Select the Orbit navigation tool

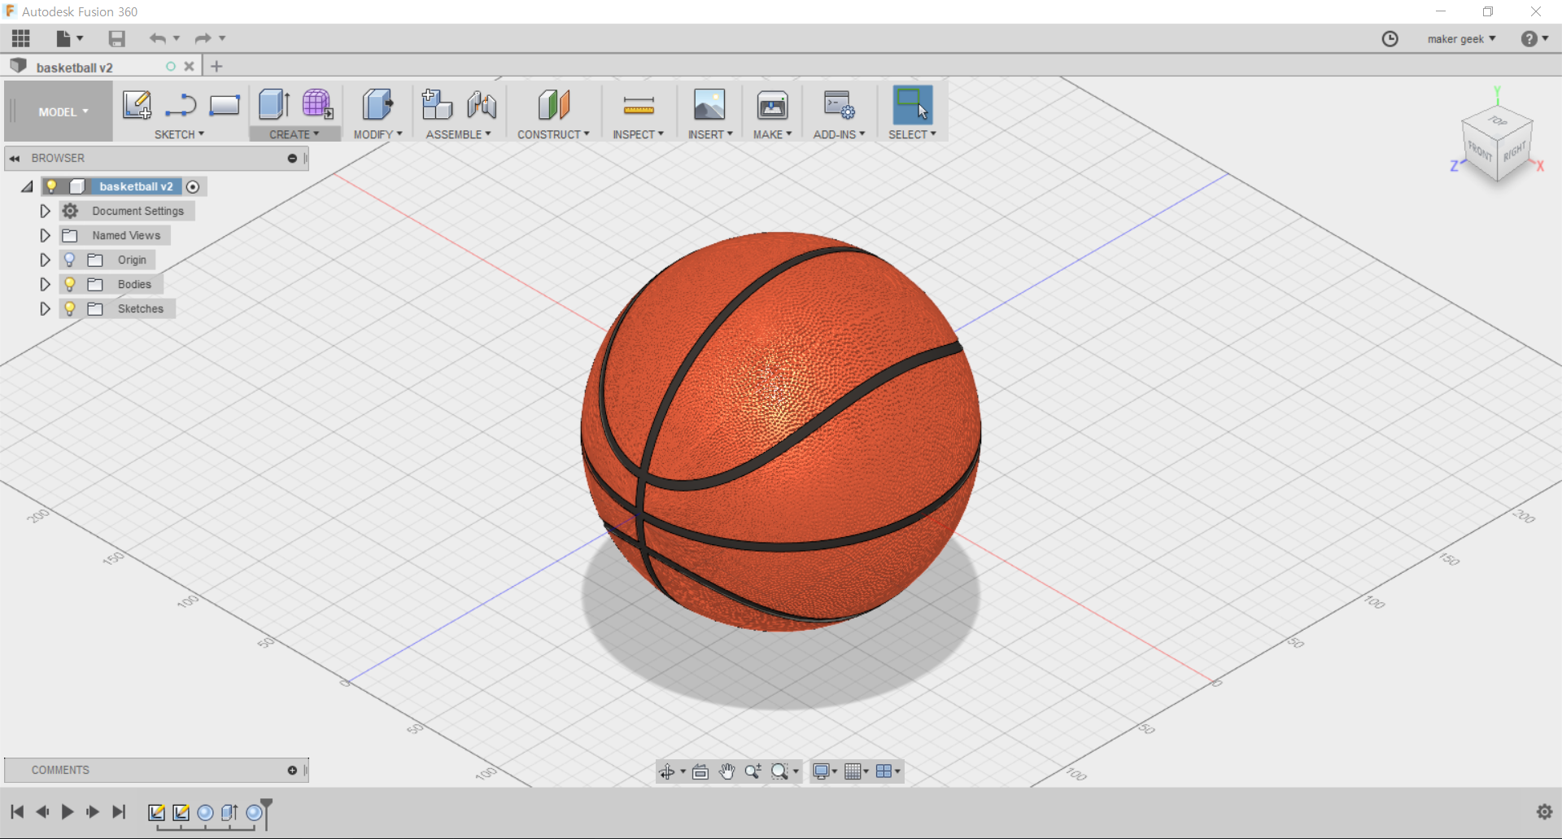click(x=667, y=771)
